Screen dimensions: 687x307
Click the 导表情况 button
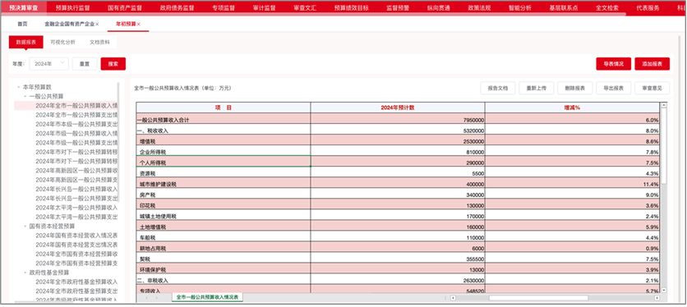[613, 63]
